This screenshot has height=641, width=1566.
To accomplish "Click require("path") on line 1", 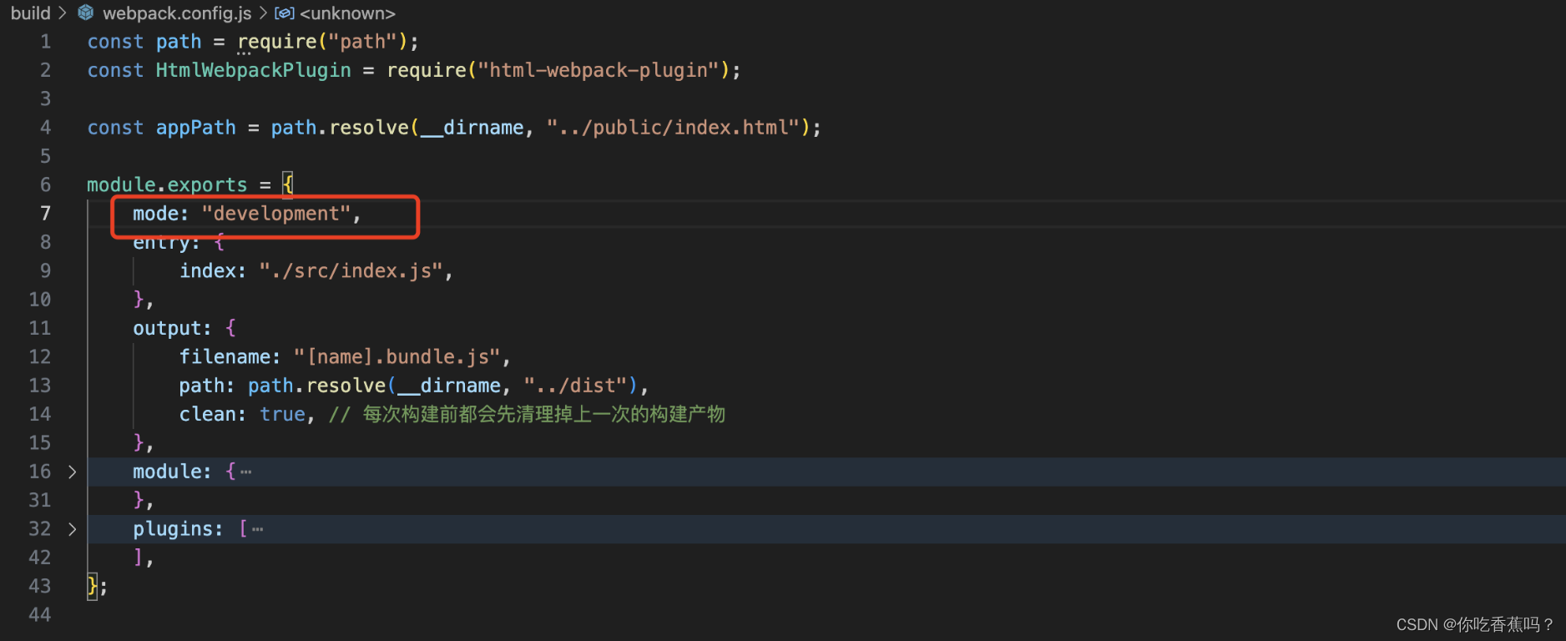I will pos(322,42).
